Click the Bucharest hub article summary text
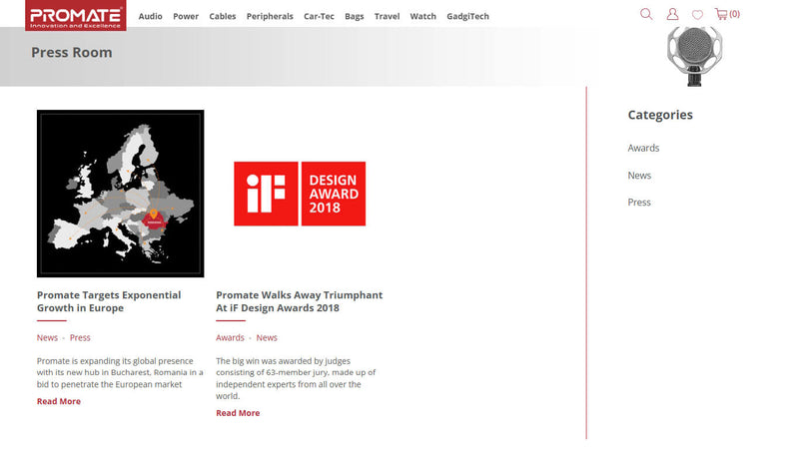This screenshot has width=799, height=454. tap(120, 372)
